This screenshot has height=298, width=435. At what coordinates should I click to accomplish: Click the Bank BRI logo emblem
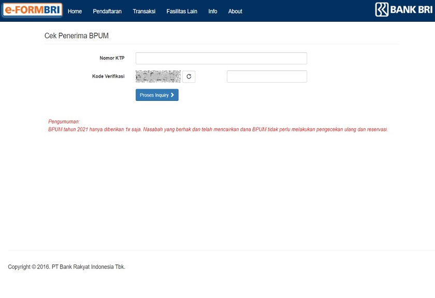tap(382, 9)
